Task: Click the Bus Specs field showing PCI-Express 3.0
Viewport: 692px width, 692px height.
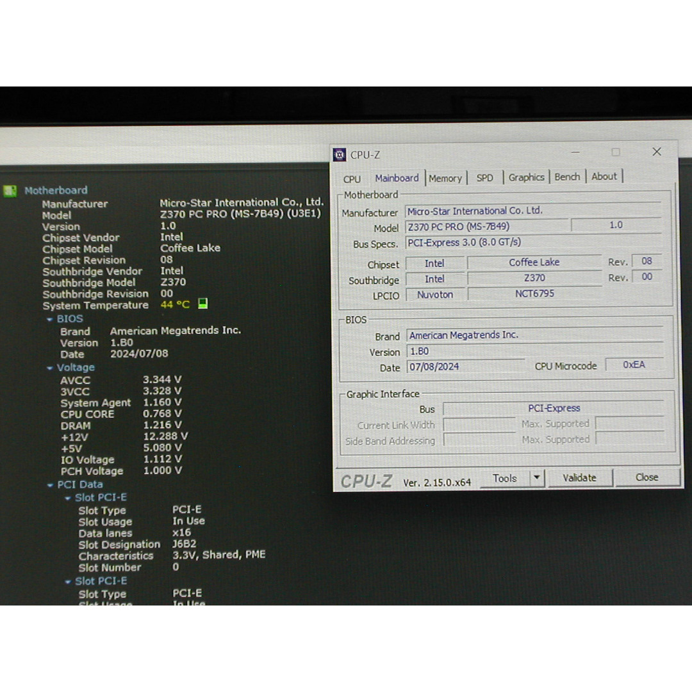Action: [x=534, y=243]
